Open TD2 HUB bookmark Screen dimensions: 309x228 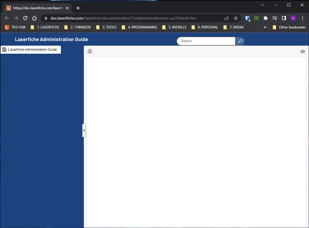pos(15,27)
